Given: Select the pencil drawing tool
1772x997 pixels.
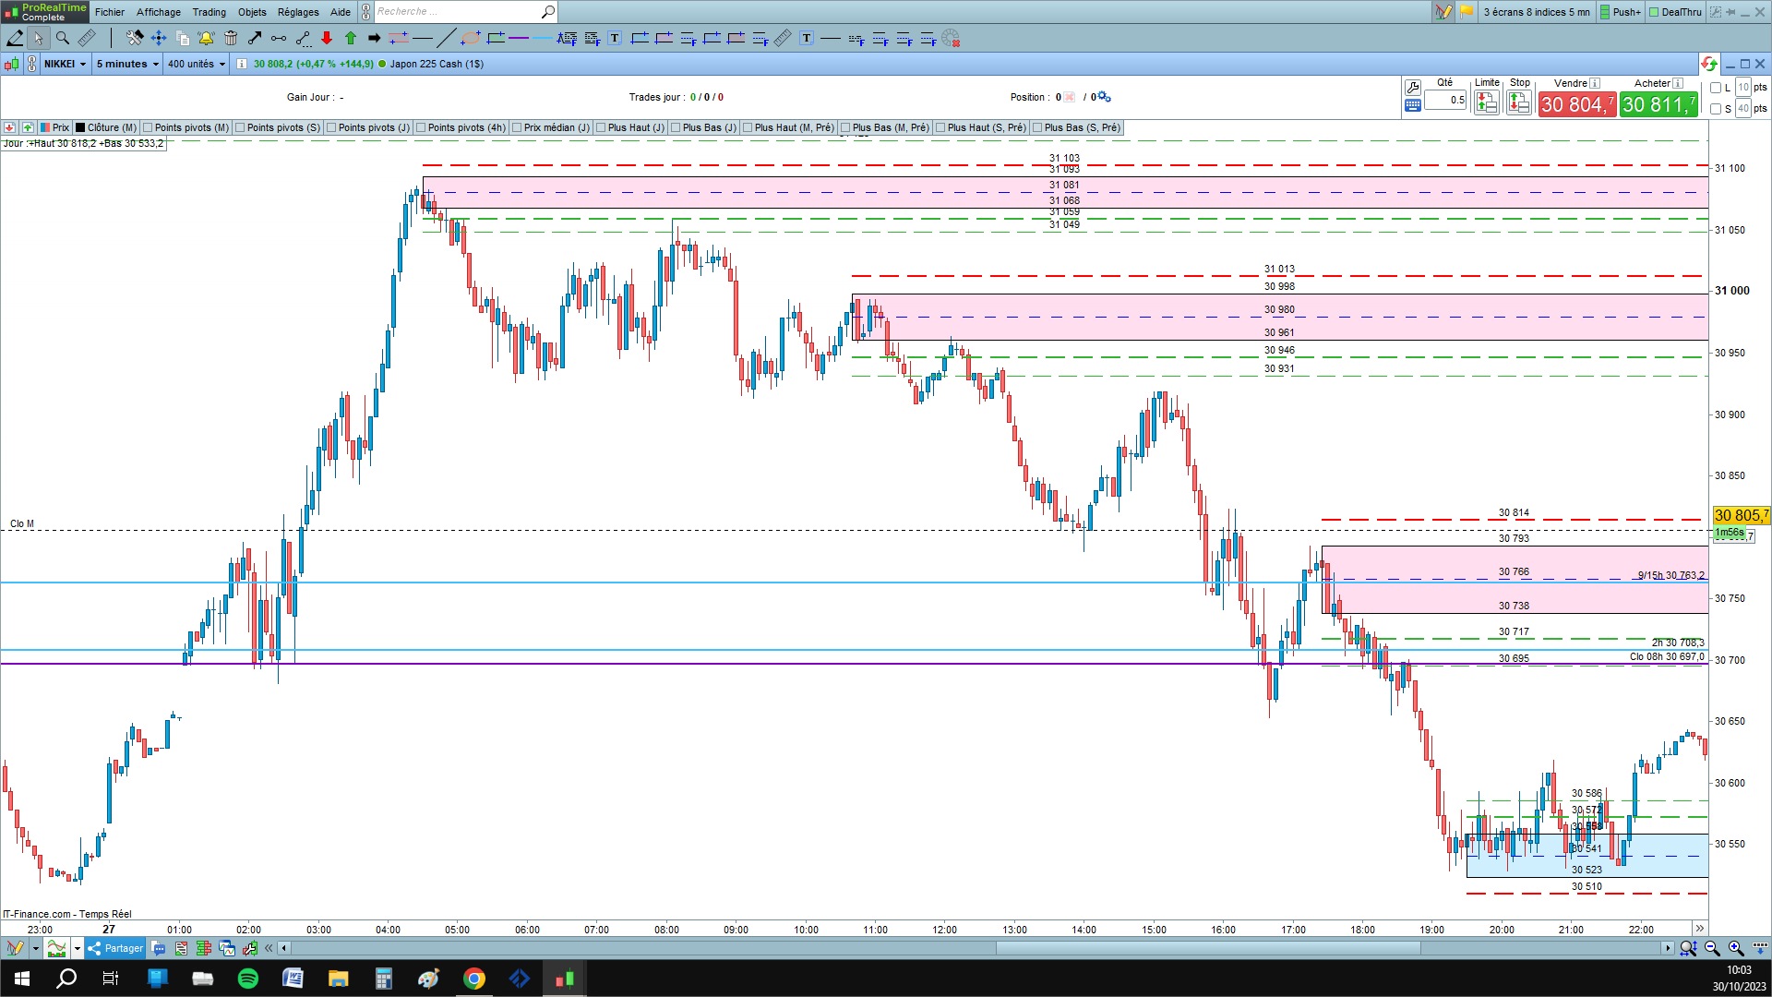Looking at the screenshot, I should point(15,38).
